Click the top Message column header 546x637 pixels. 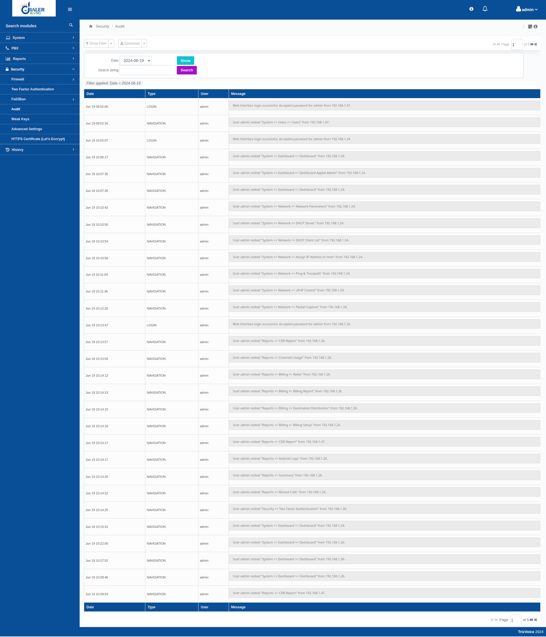384,94
